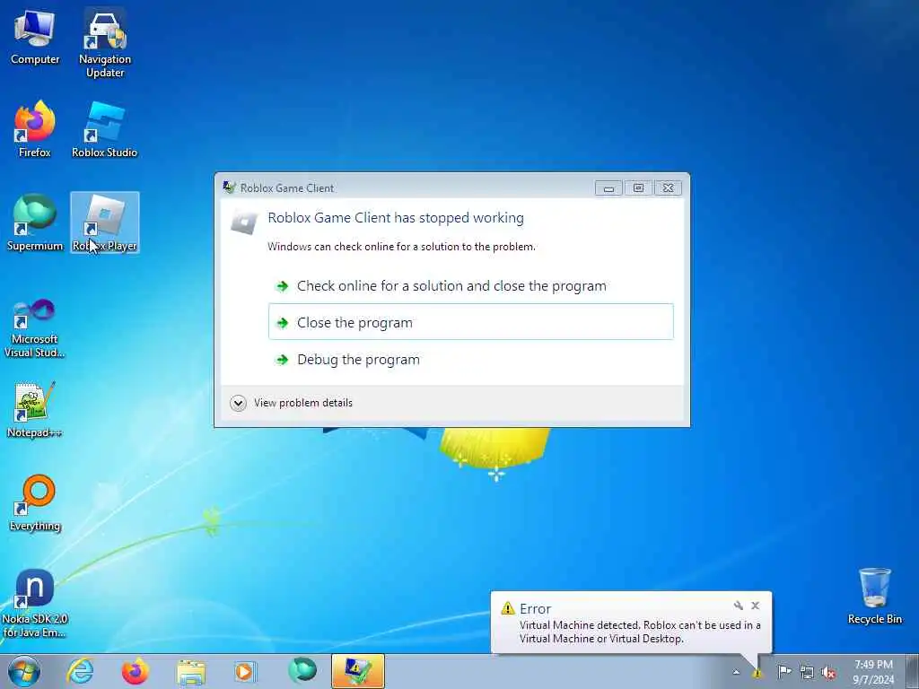
Task: Open Supermium from the taskbar
Action: point(302,670)
